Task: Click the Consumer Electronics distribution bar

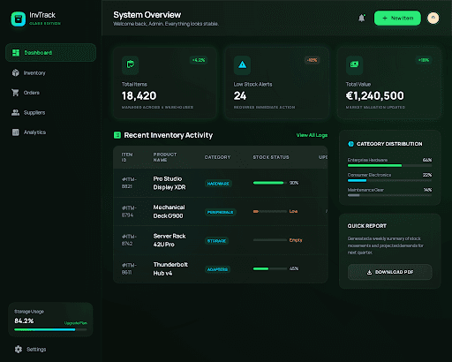Action: pos(390,181)
